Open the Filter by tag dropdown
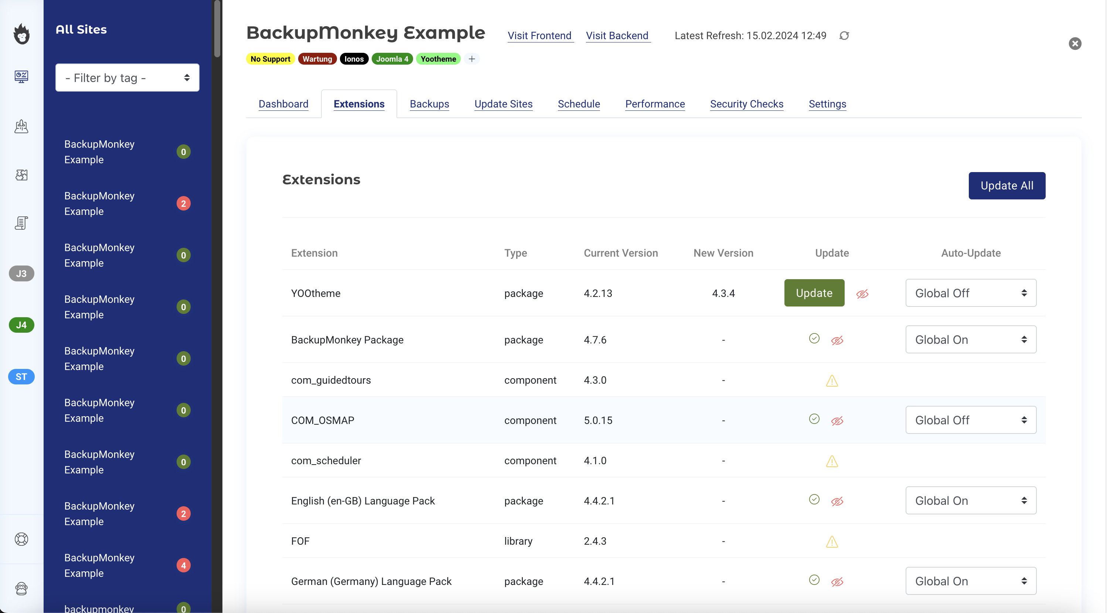The height and width of the screenshot is (613, 1107). [127, 78]
